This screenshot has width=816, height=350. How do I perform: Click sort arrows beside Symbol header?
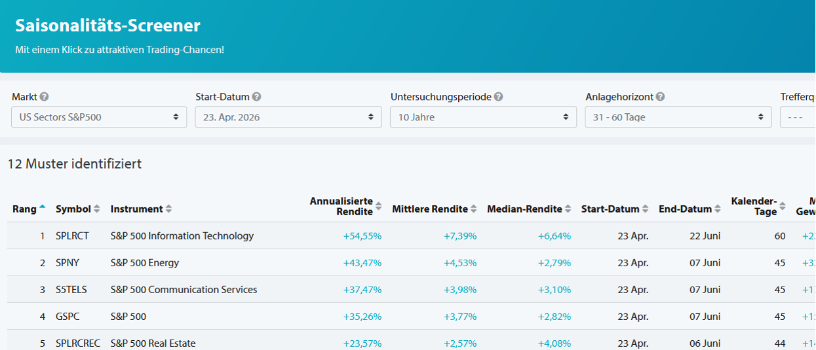pyautogui.click(x=97, y=209)
